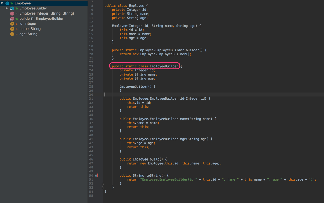Click the field icon next to name: String

12,29
